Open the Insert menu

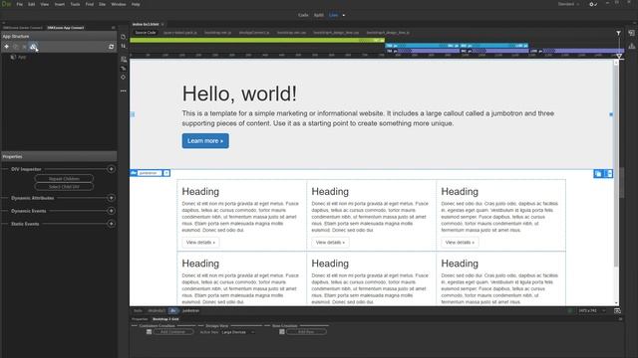coord(60,4)
